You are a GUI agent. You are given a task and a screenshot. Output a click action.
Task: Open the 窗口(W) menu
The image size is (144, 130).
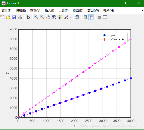click(93, 11)
